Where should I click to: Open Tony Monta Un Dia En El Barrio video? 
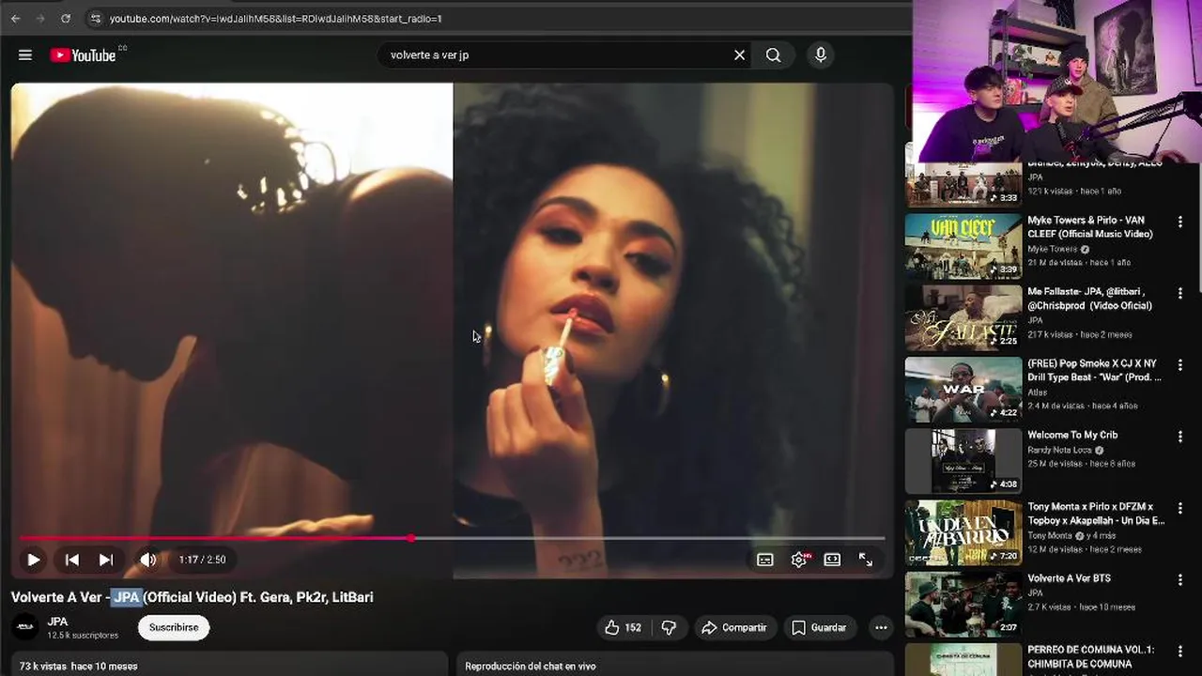pyautogui.click(x=1096, y=514)
